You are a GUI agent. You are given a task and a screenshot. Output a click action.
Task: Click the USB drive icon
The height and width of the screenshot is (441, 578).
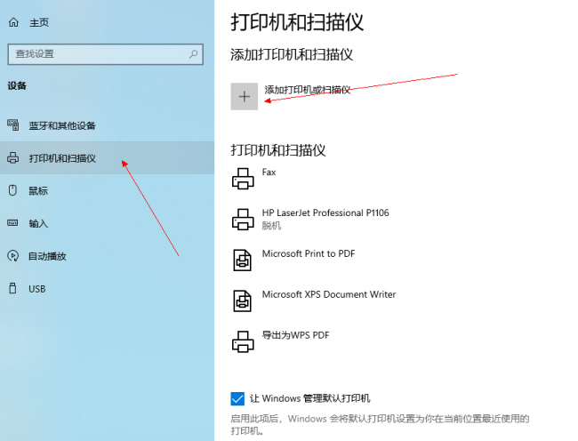(x=13, y=288)
